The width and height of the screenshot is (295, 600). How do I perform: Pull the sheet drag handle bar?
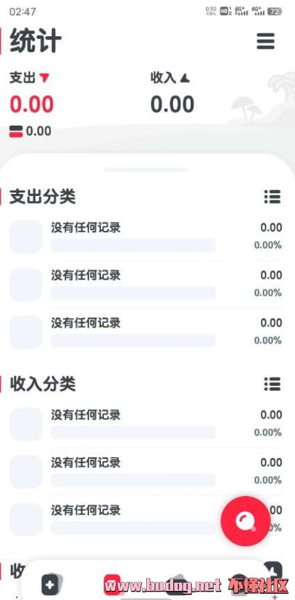145,170
